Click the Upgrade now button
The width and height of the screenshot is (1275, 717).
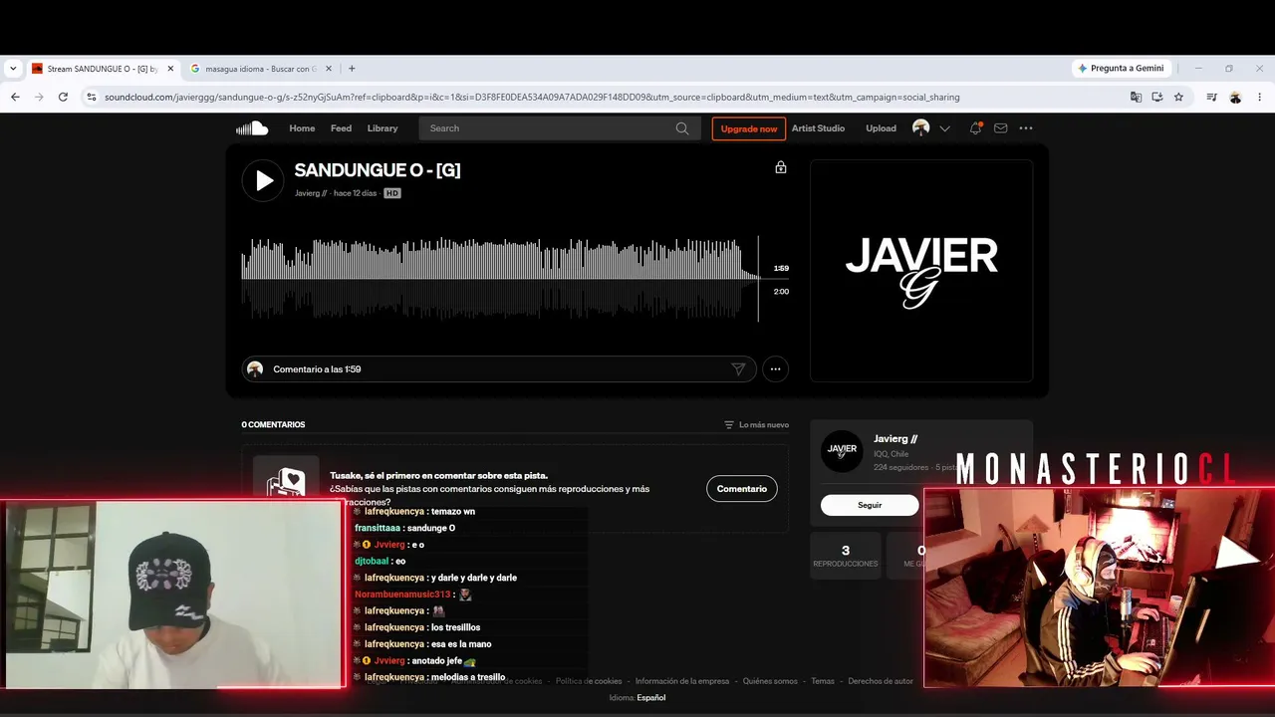pyautogui.click(x=749, y=128)
